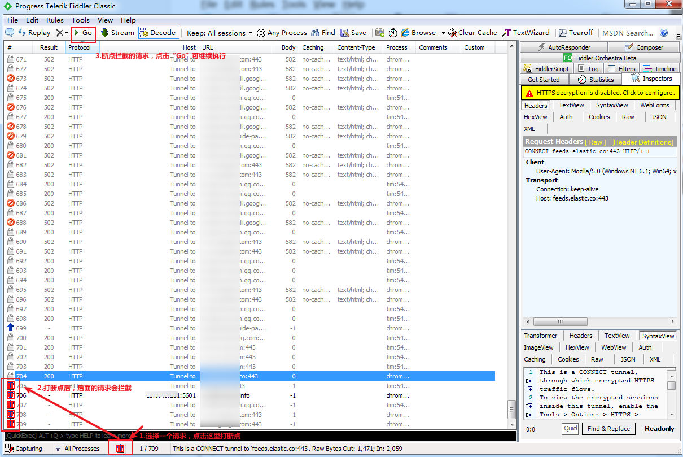683x457 pixels.
Task: Open the dropdown arrow next to Browse
Action: coord(443,33)
